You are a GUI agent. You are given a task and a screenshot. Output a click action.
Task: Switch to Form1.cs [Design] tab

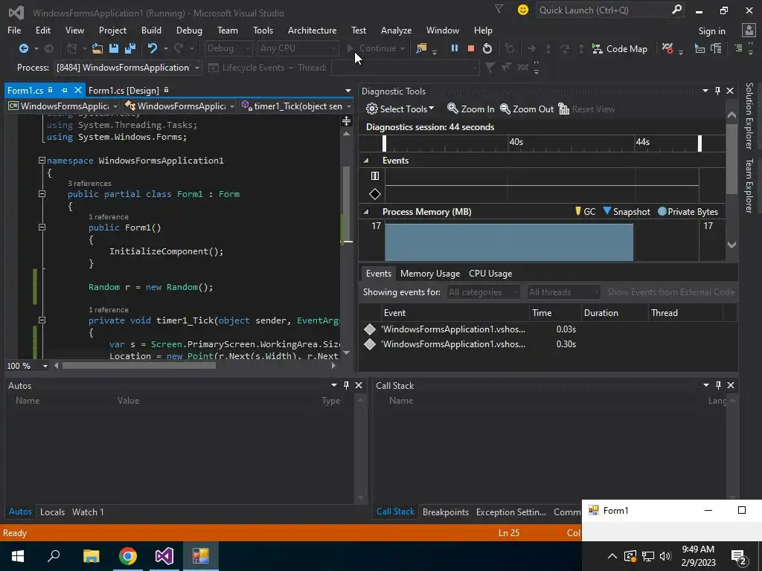pos(124,90)
